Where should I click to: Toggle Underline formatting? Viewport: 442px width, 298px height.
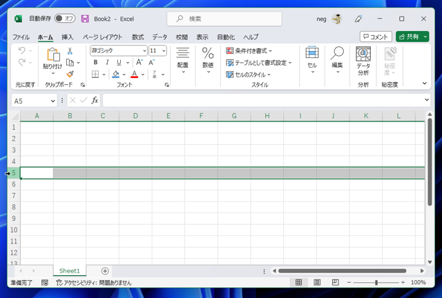click(119, 62)
